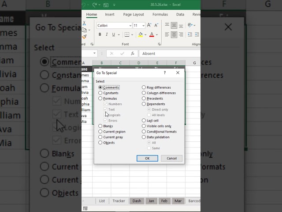Switch to the Dash sheet tab
The image size is (282, 212).
coord(137,201)
